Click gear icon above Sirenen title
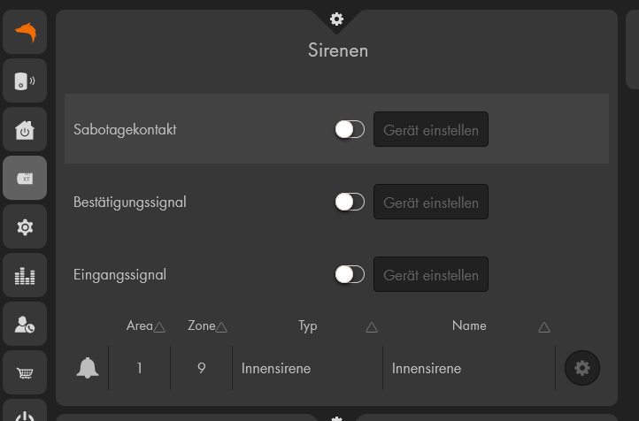The height and width of the screenshot is (421, 639). (336, 19)
